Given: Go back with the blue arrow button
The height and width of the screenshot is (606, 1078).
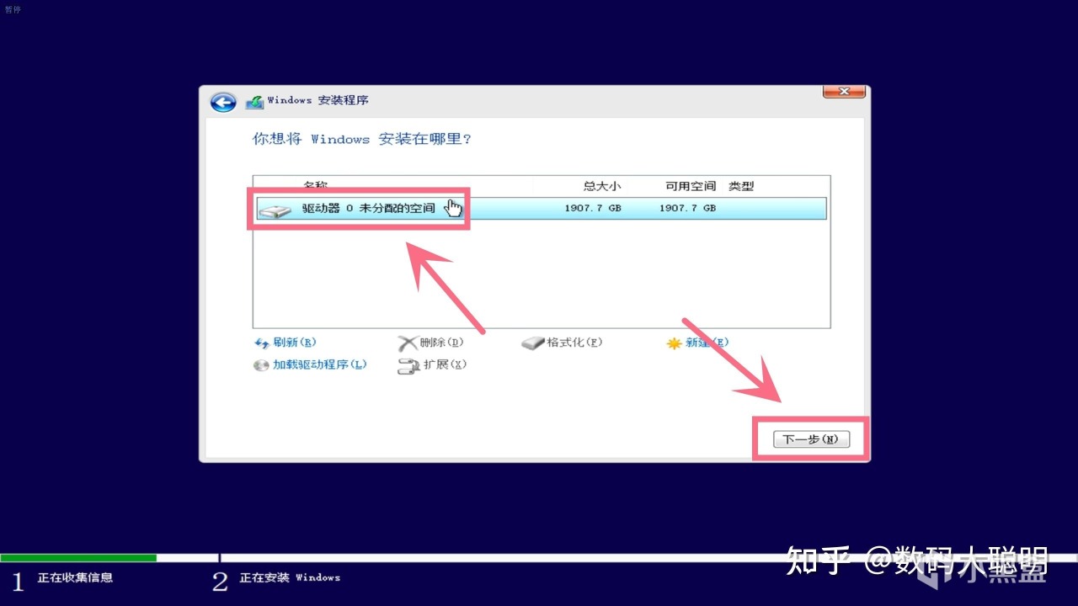Looking at the screenshot, I should (223, 102).
